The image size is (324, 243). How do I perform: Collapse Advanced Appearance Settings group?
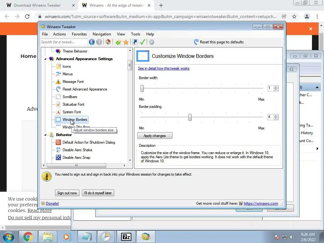[x=45, y=59]
